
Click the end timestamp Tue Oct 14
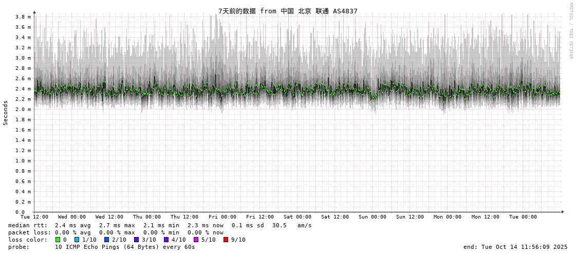coord(515,247)
